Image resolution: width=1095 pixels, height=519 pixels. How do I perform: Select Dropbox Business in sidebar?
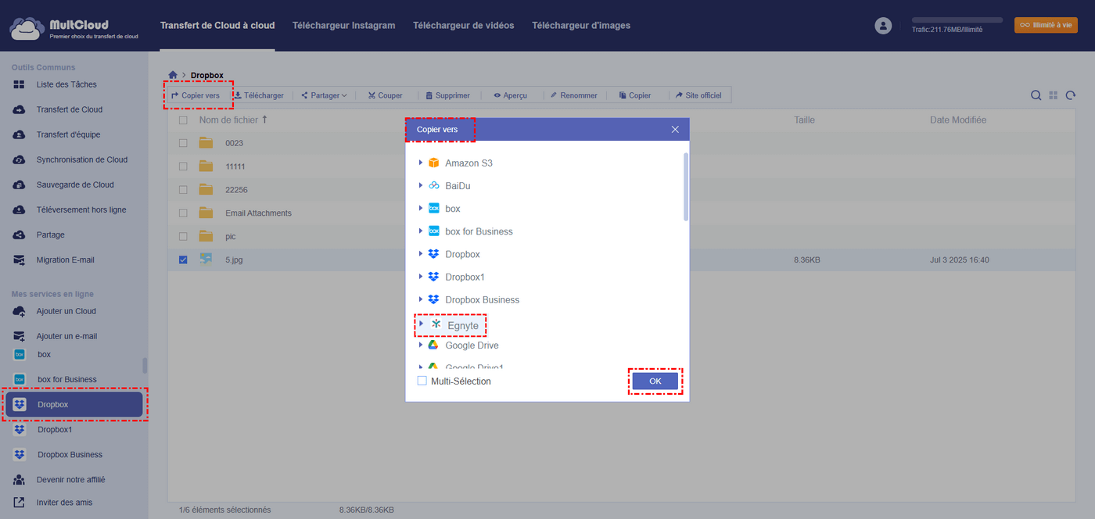point(70,454)
